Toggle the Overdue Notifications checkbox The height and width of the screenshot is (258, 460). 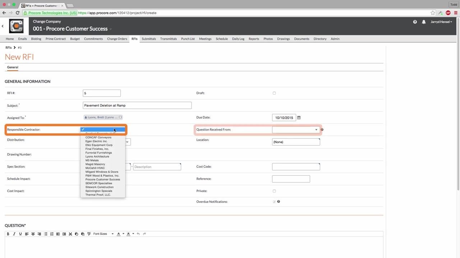pos(274,202)
